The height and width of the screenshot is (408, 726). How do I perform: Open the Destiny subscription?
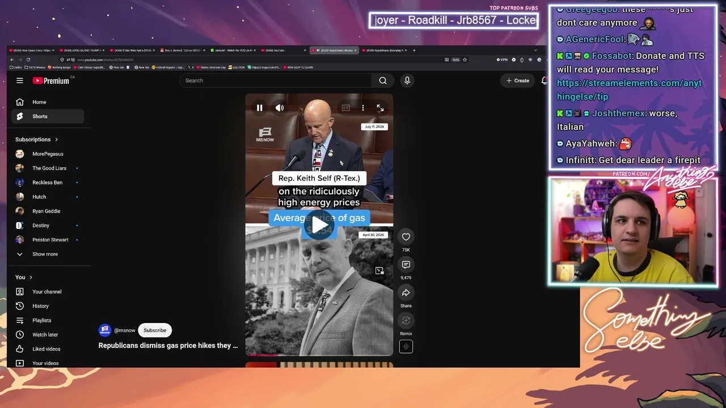[48, 226]
